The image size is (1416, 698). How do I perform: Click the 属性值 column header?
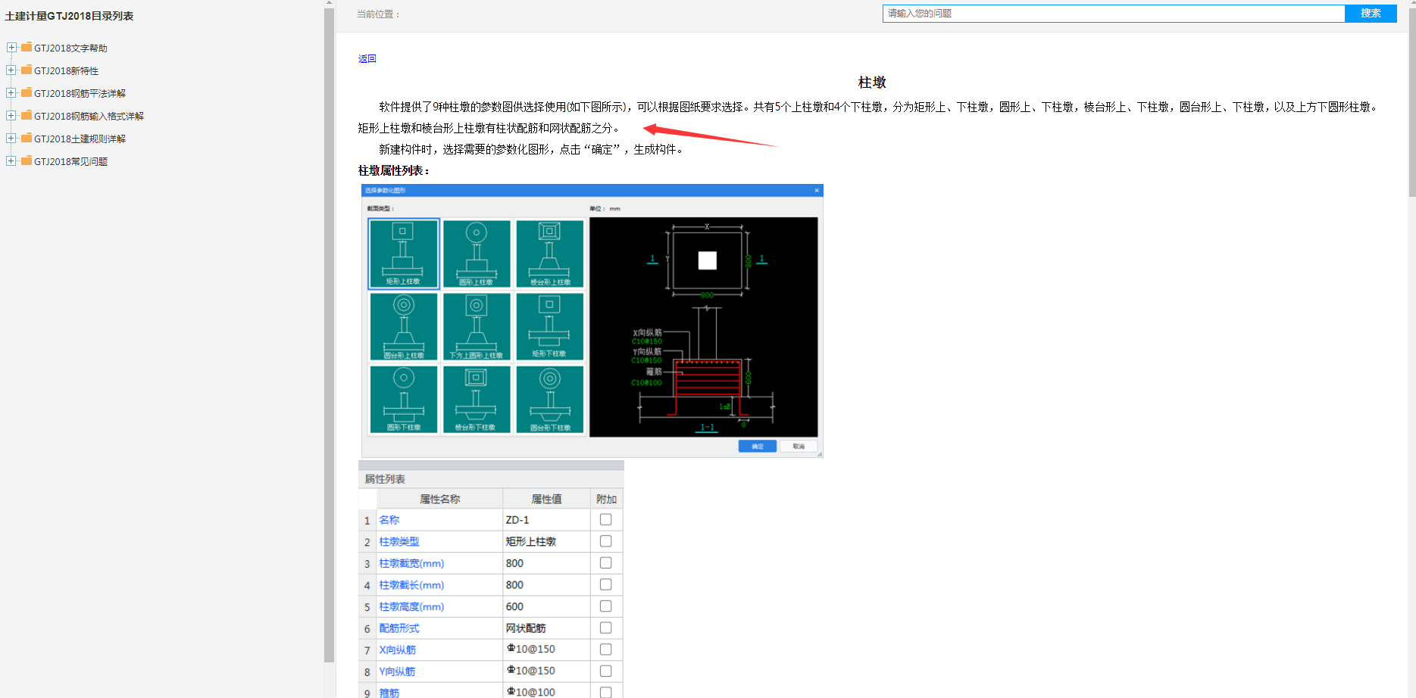click(x=546, y=499)
